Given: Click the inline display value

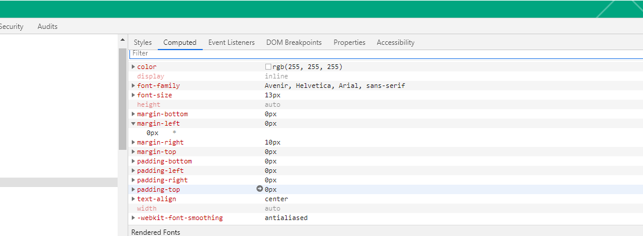Looking at the screenshot, I should [x=277, y=76].
